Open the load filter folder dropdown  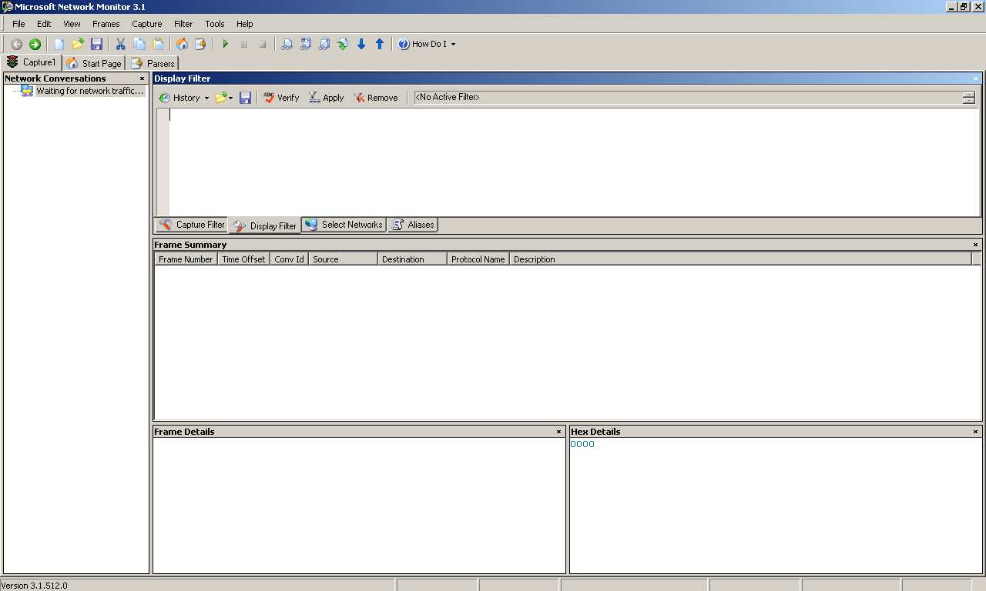pos(224,98)
